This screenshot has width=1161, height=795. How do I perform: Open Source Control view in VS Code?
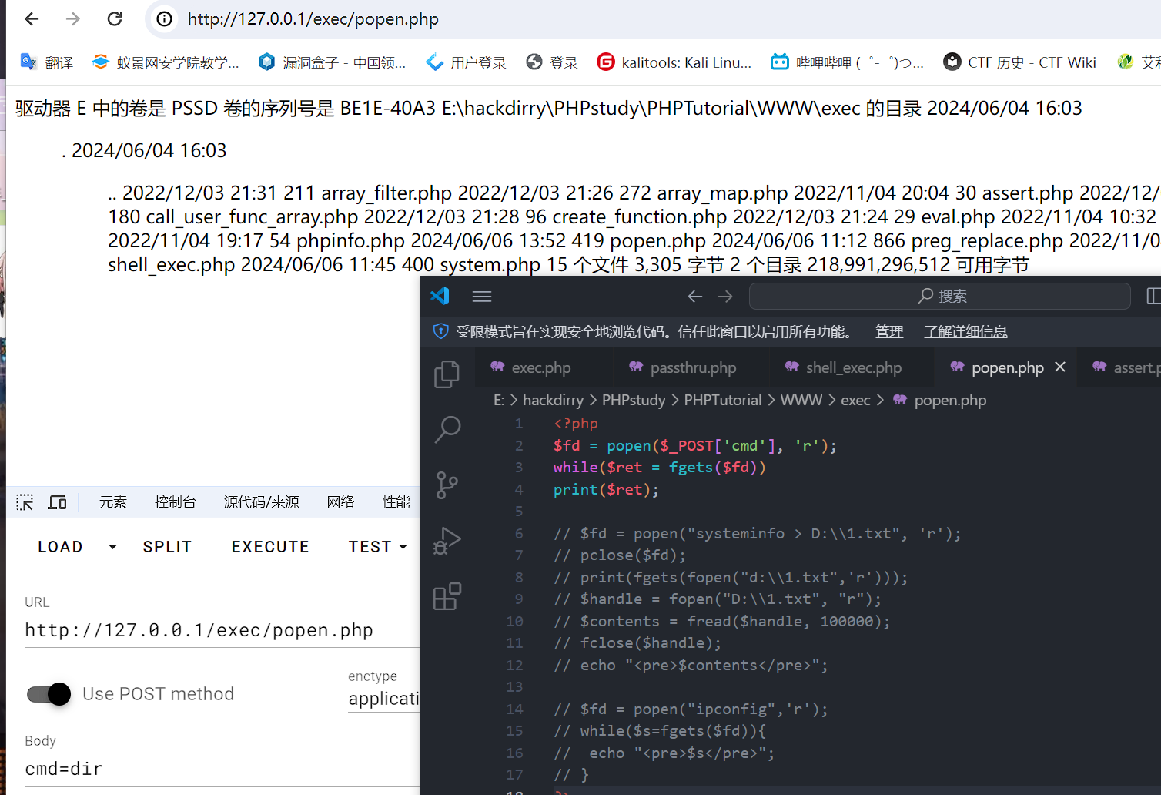447,485
